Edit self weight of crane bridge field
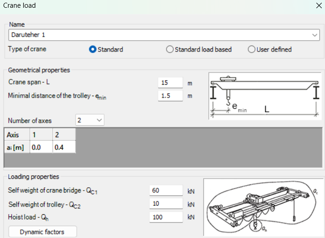The image size is (325, 238). [x=166, y=191]
